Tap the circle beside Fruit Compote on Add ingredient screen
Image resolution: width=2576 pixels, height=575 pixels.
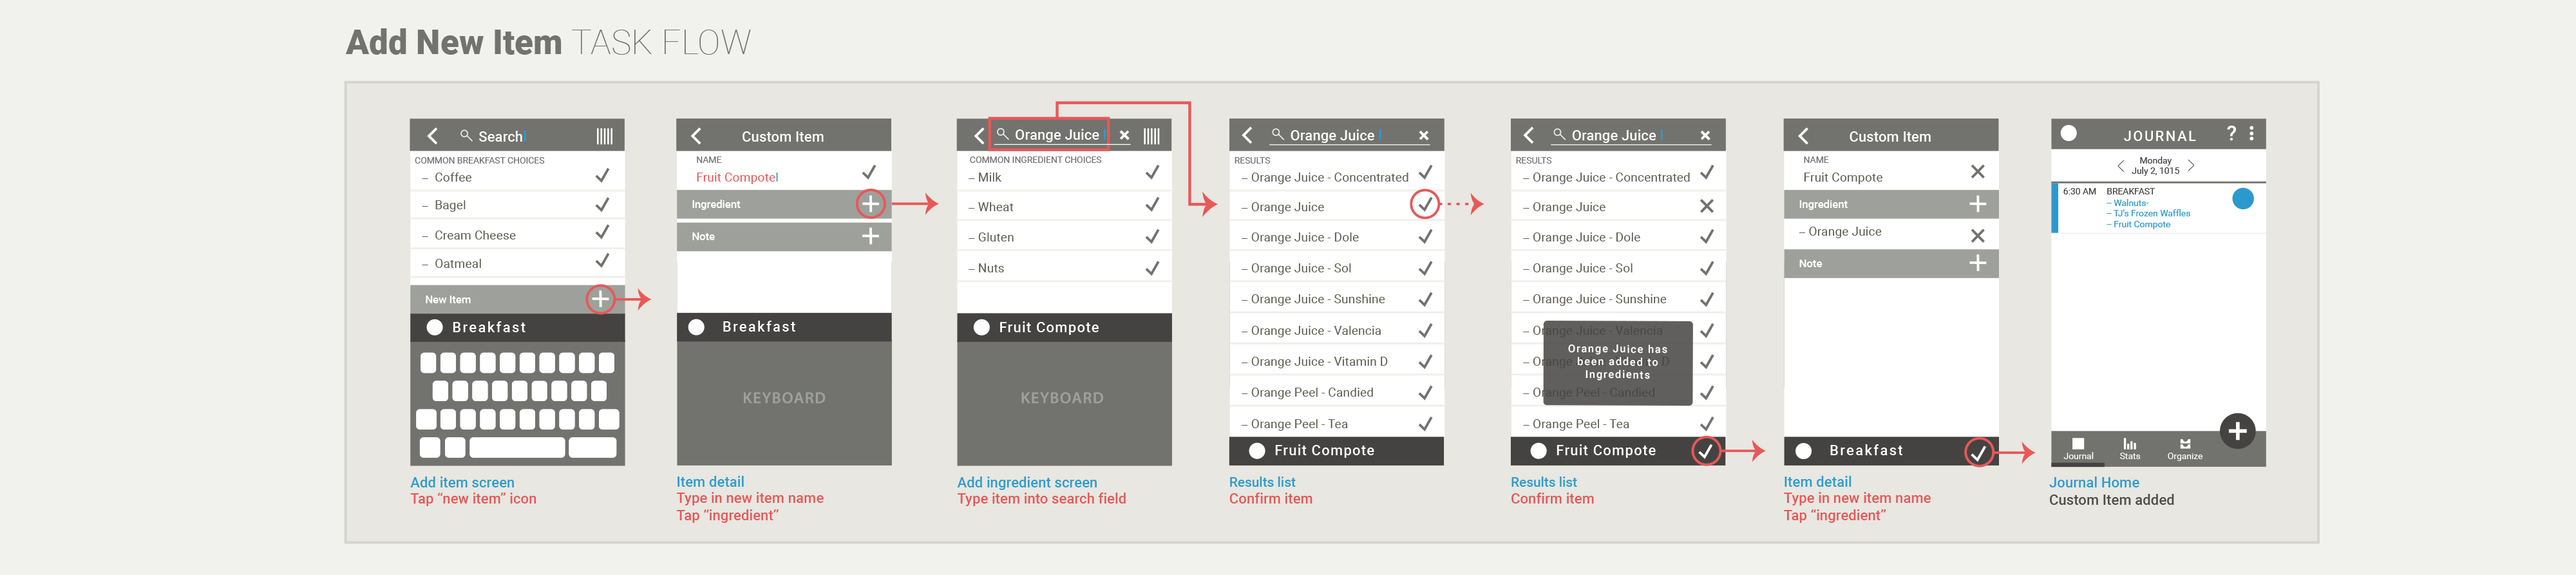(x=981, y=327)
